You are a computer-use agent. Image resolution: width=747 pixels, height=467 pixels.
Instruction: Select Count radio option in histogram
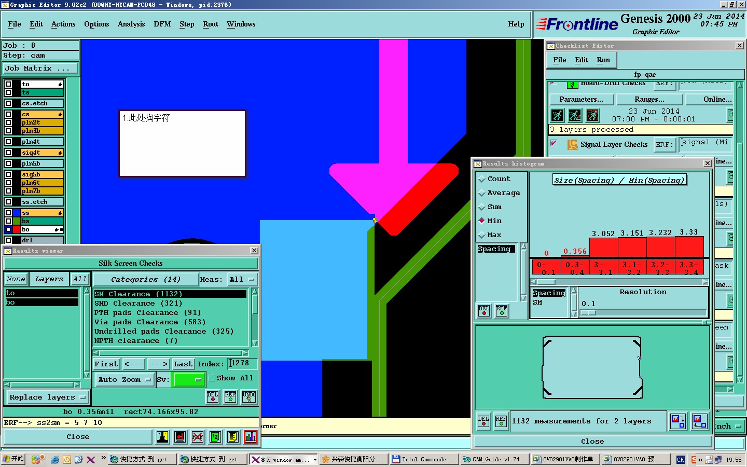click(482, 178)
